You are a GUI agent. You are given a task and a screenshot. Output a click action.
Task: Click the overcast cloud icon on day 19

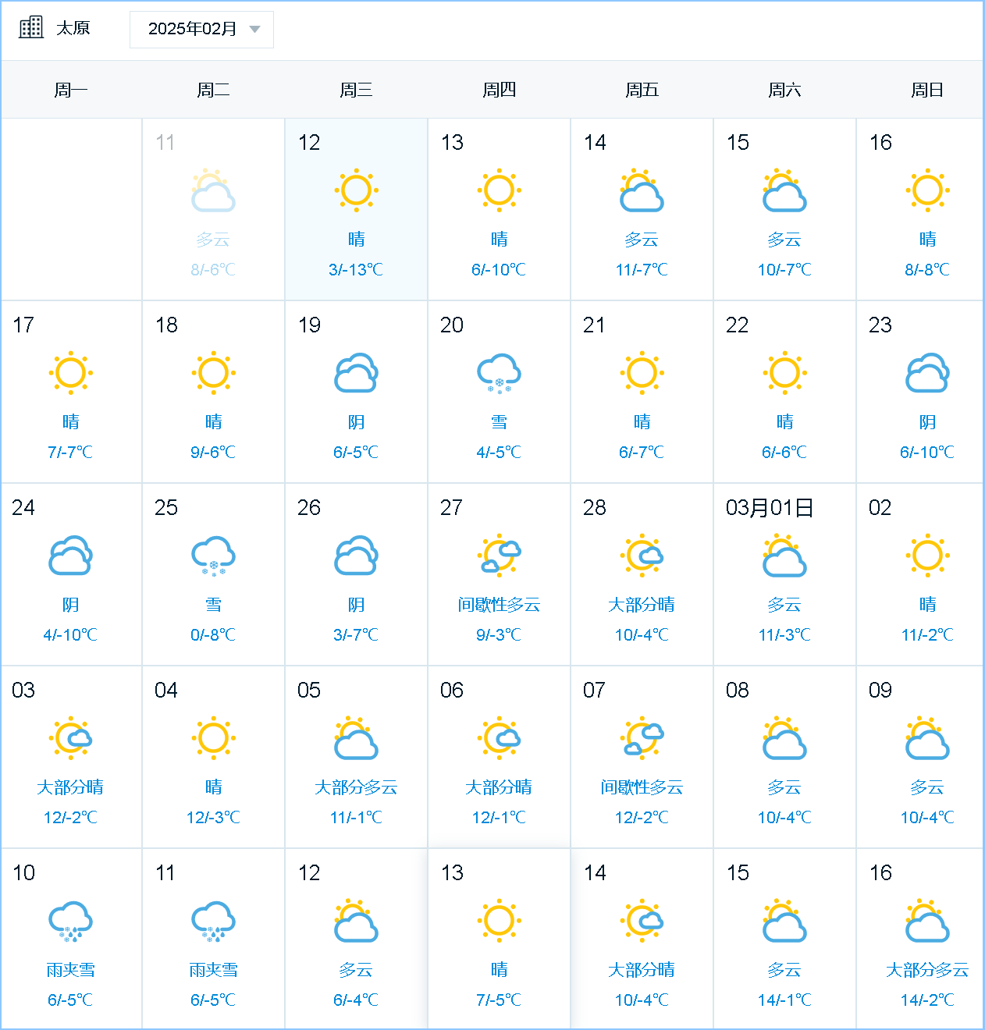tap(356, 374)
